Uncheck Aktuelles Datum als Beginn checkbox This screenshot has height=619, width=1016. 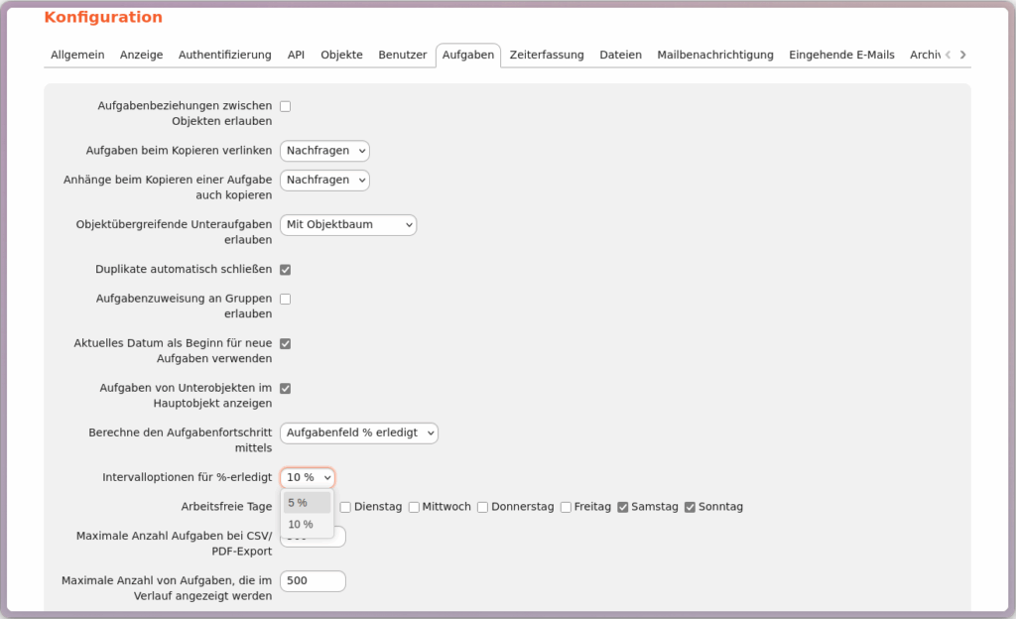(285, 344)
